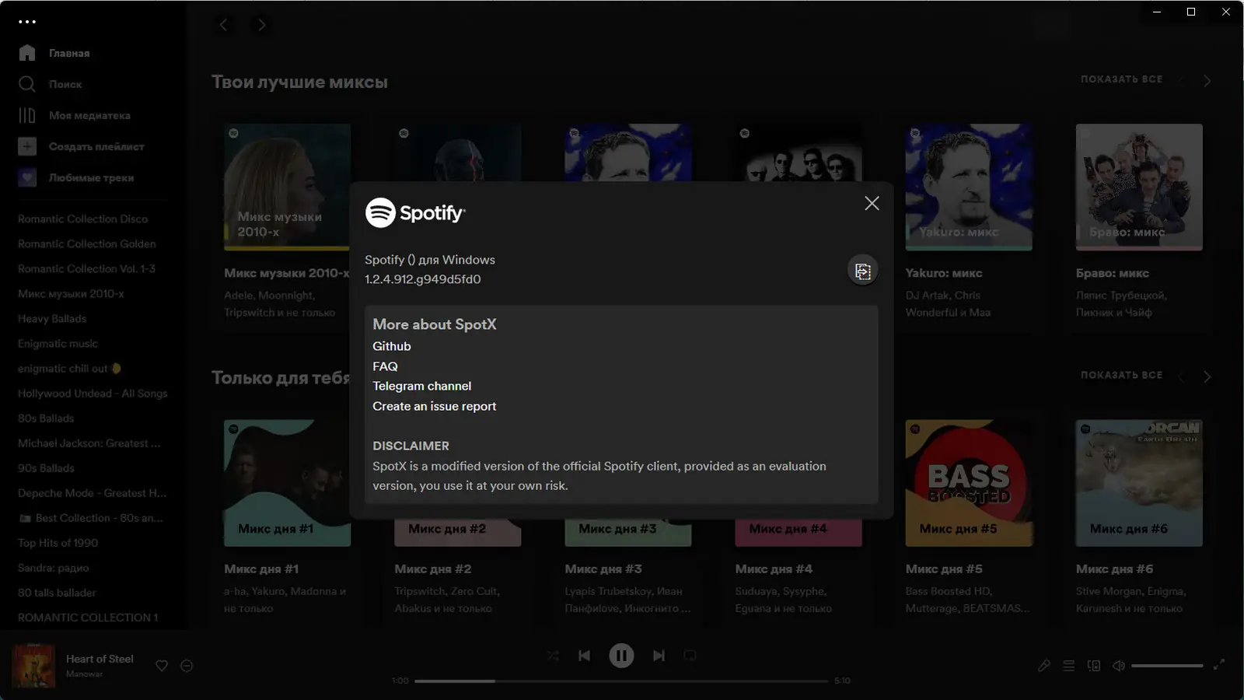1244x700 pixels.
Task: Skip to previous track
Action: click(584, 656)
